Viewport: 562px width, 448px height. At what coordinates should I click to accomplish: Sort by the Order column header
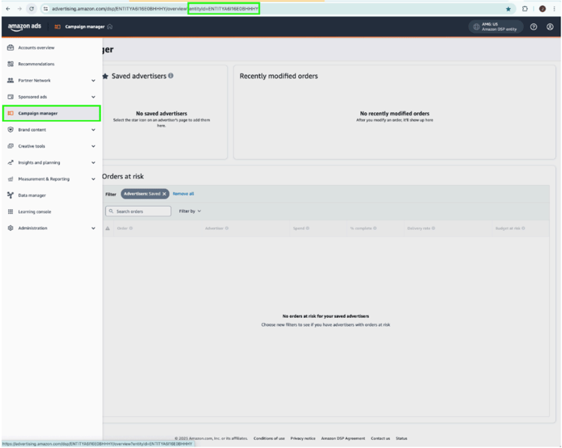122,228
